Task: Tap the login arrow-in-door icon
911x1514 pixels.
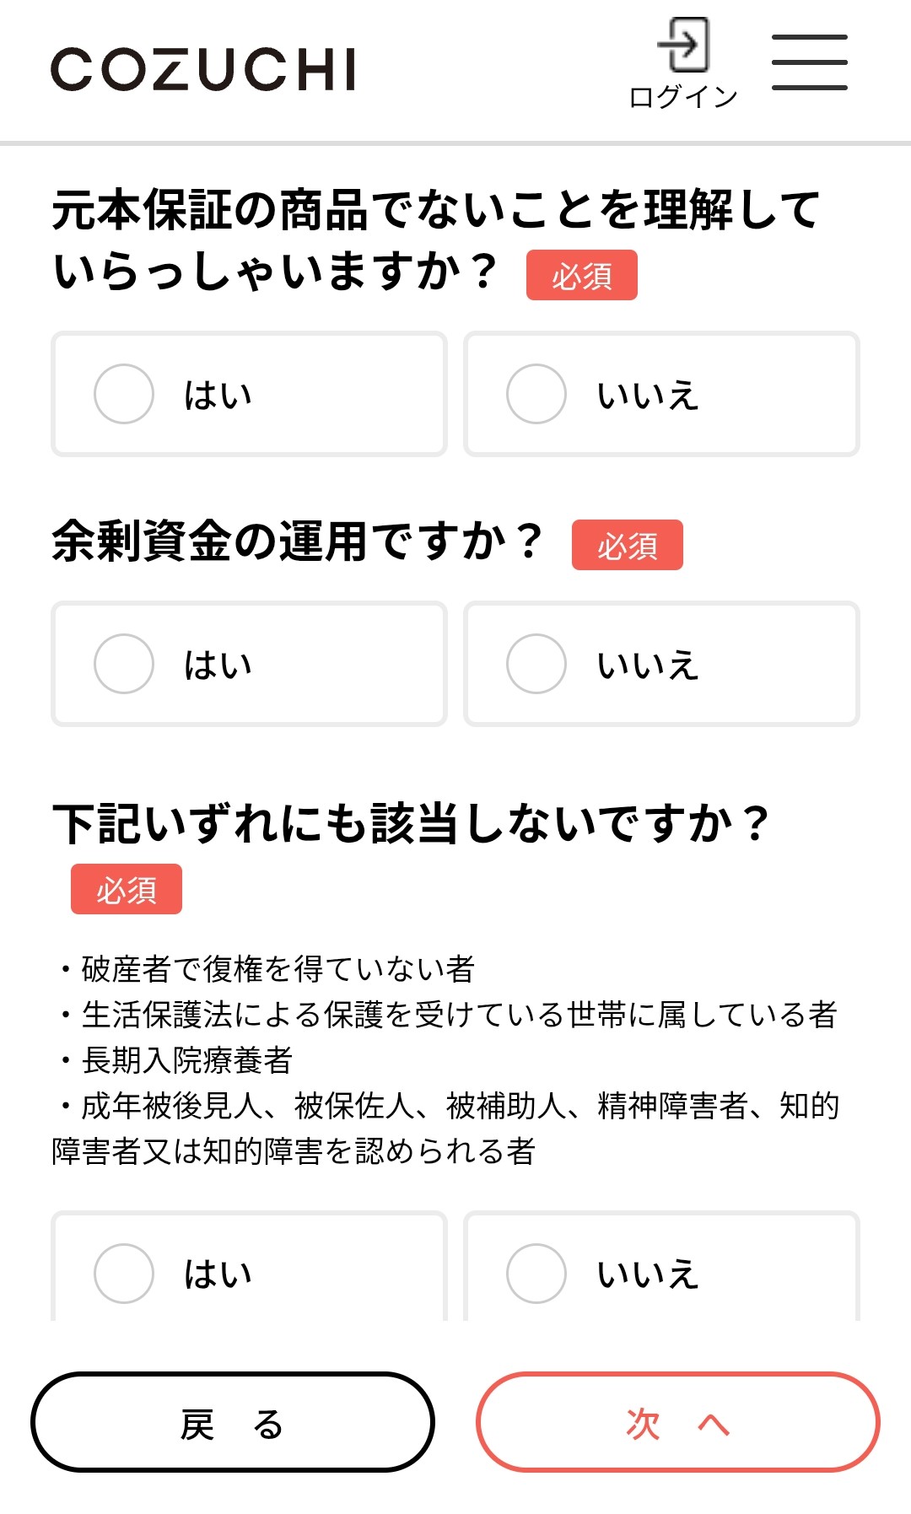Action: coord(683,45)
